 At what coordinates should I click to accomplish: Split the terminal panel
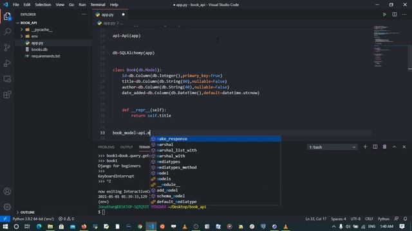[x=375, y=147]
